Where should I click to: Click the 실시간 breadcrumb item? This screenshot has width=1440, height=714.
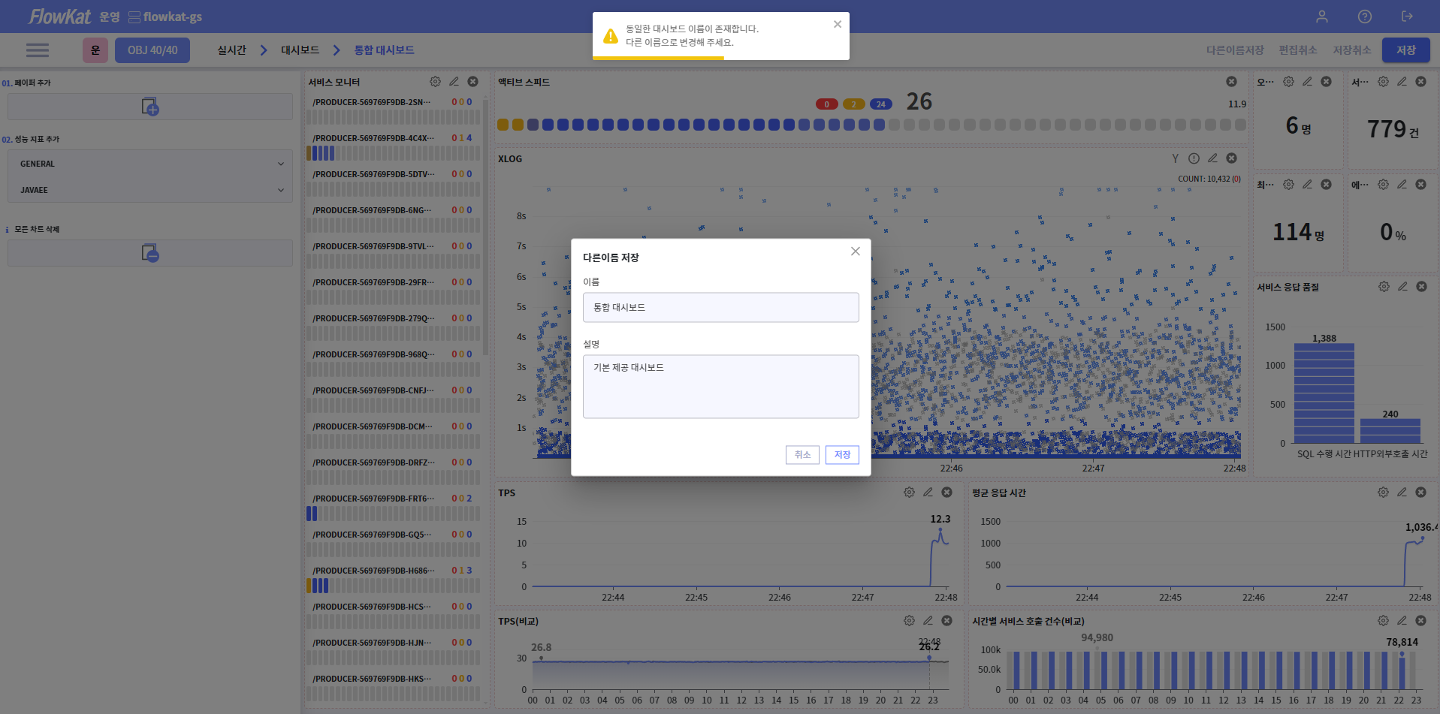[231, 50]
